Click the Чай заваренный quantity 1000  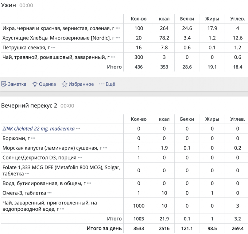pyautogui.click(x=139, y=206)
